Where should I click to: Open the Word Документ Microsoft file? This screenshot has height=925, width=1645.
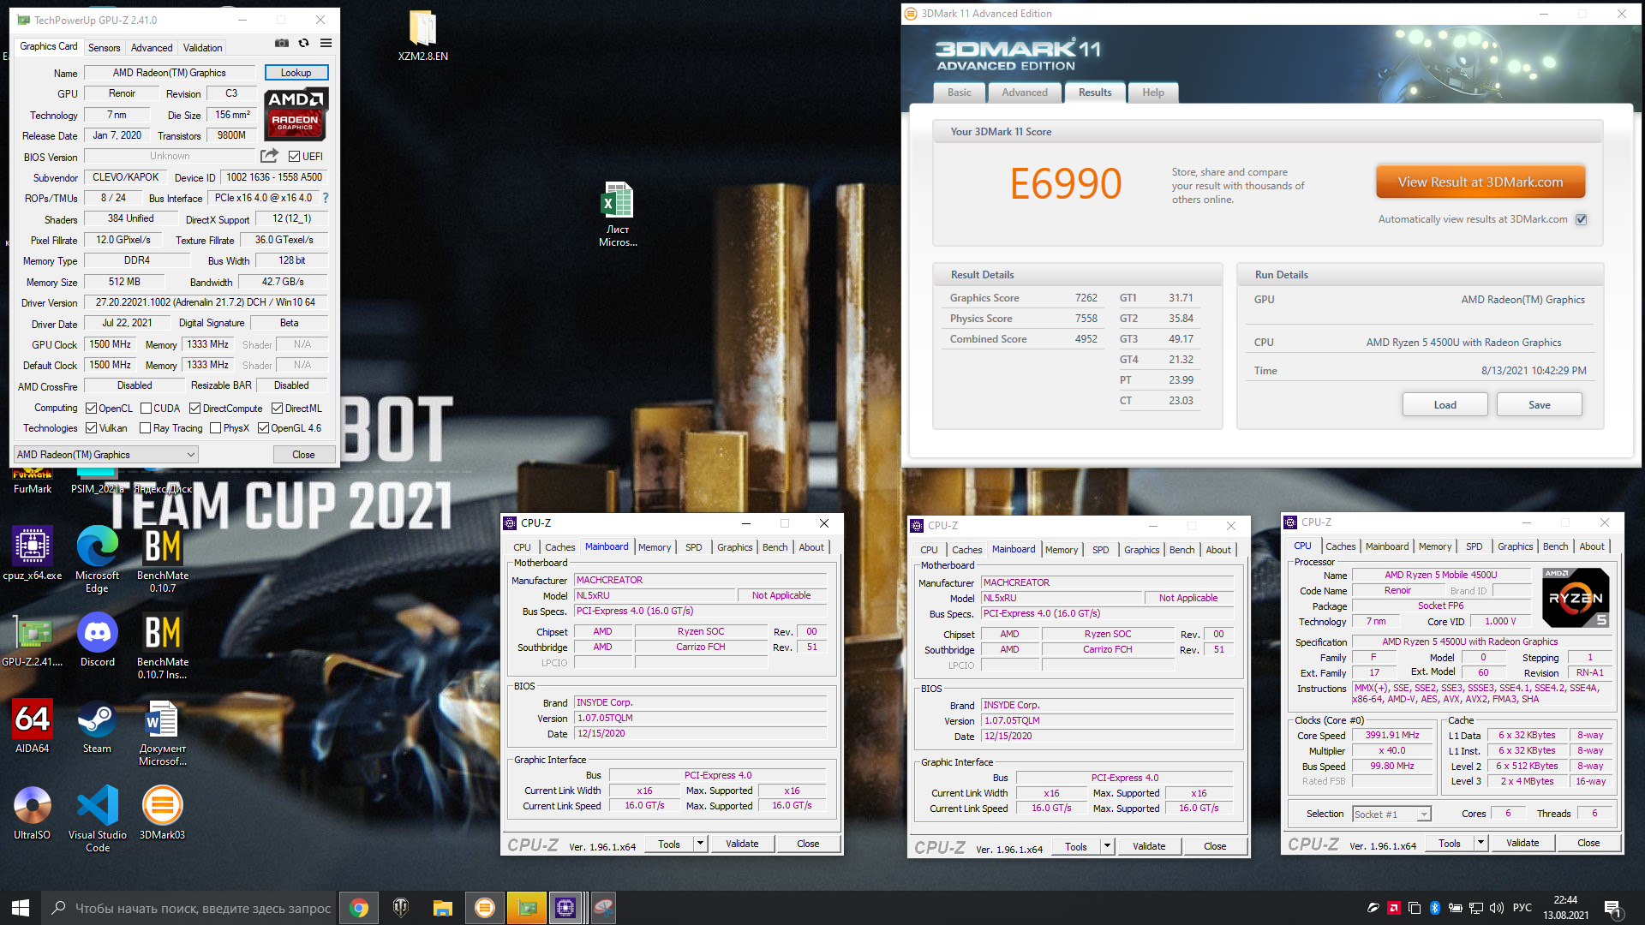[x=163, y=733]
